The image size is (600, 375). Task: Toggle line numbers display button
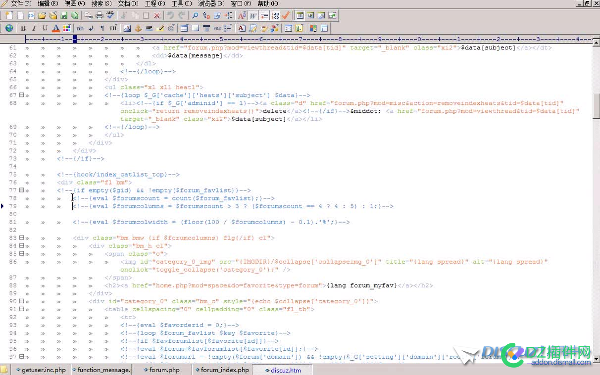point(276,16)
